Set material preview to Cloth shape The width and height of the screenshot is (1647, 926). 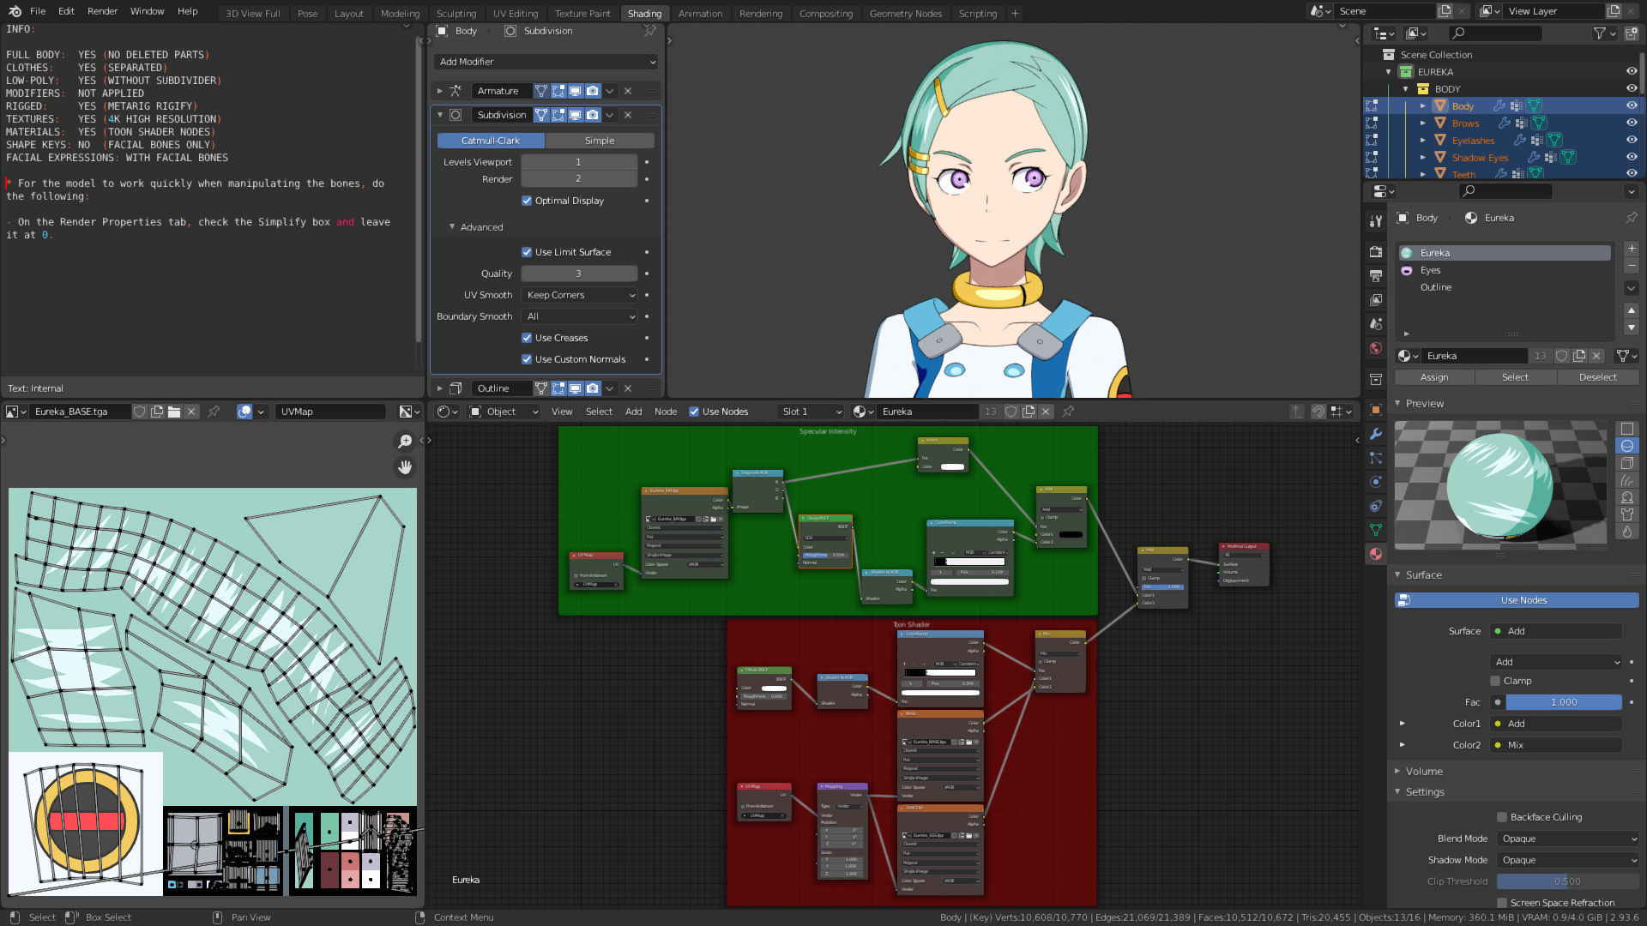[x=1626, y=514]
